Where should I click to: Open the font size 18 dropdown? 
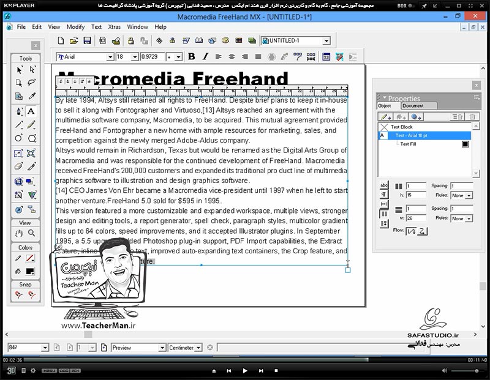click(135, 57)
